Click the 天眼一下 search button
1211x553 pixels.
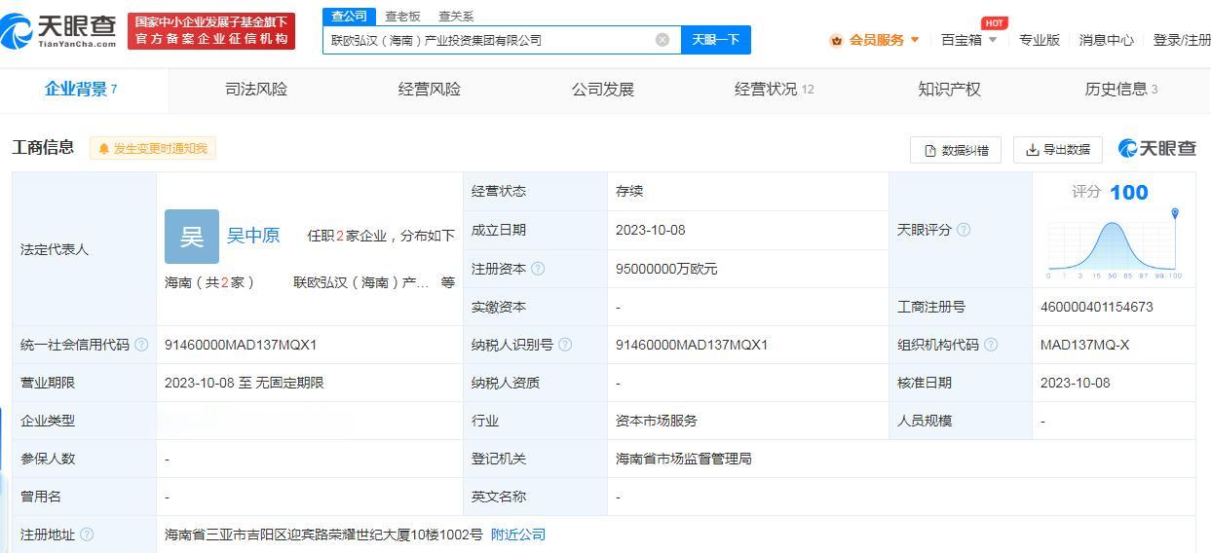pyautogui.click(x=716, y=40)
